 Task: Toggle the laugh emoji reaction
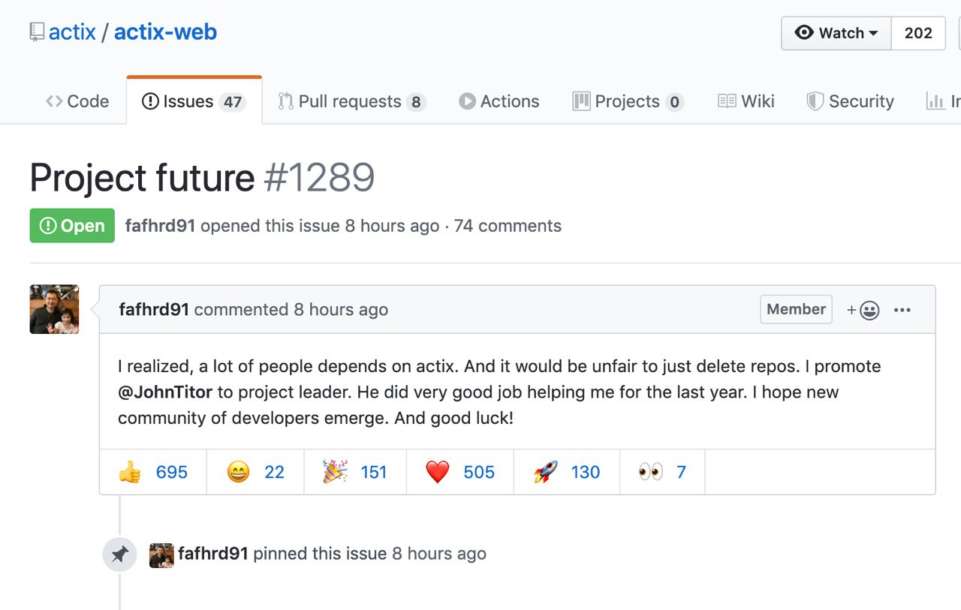(255, 472)
